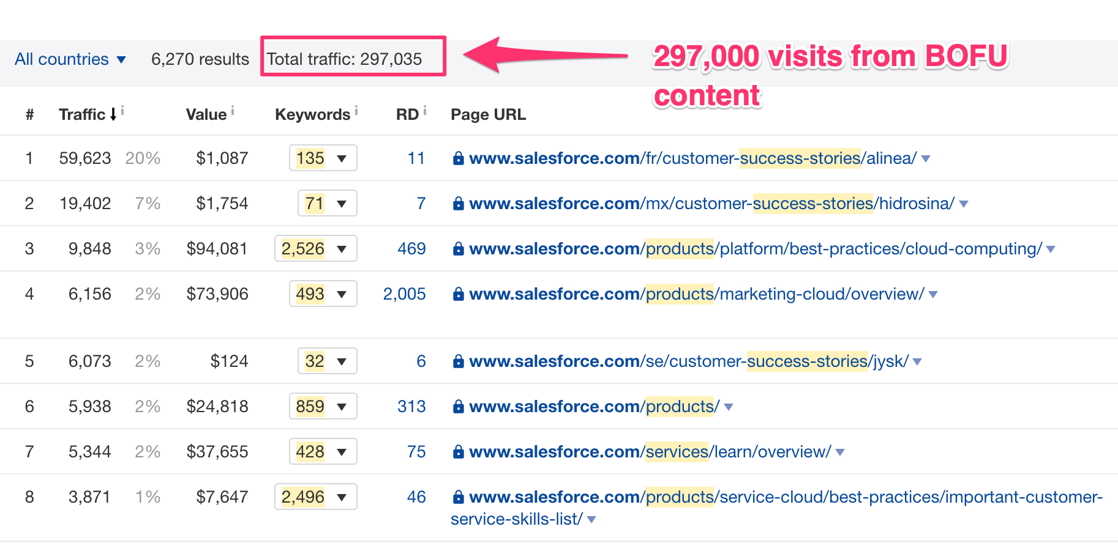Click value cell $24,818
This screenshot has width=1118, height=543.
pos(217,407)
